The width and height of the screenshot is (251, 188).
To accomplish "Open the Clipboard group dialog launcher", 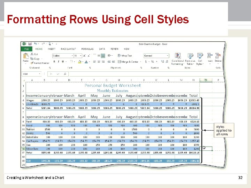I will click(x=50, y=68).
